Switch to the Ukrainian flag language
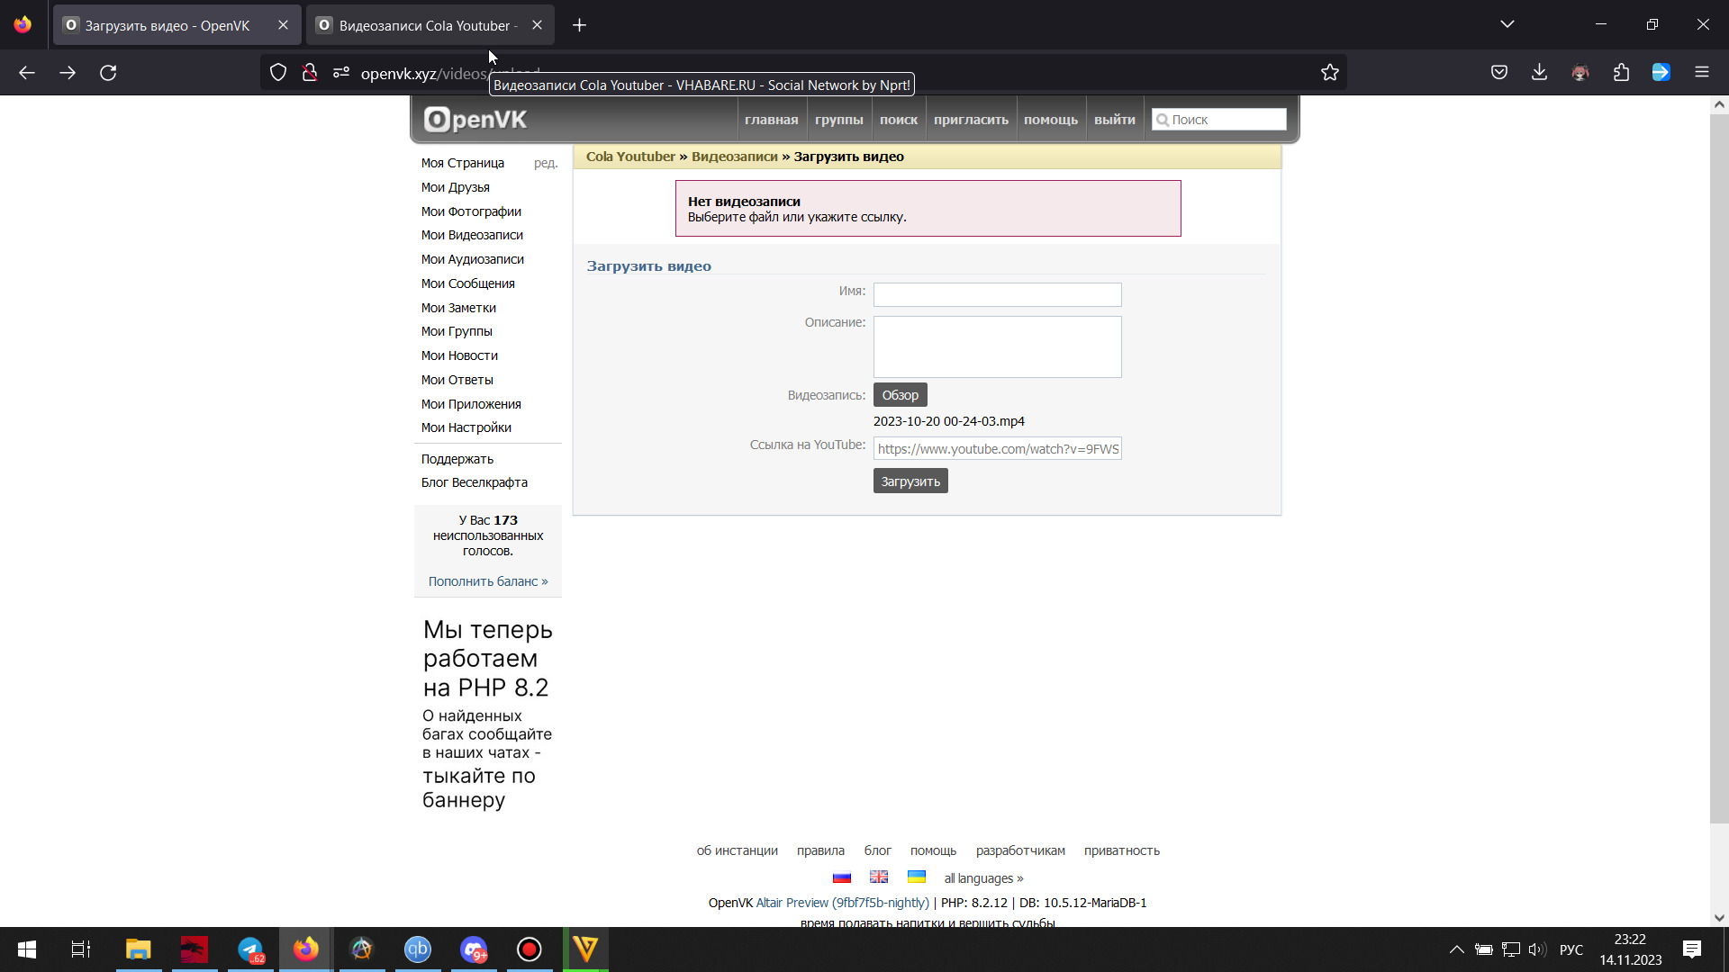Image resolution: width=1729 pixels, height=972 pixels. click(x=916, y=877)
